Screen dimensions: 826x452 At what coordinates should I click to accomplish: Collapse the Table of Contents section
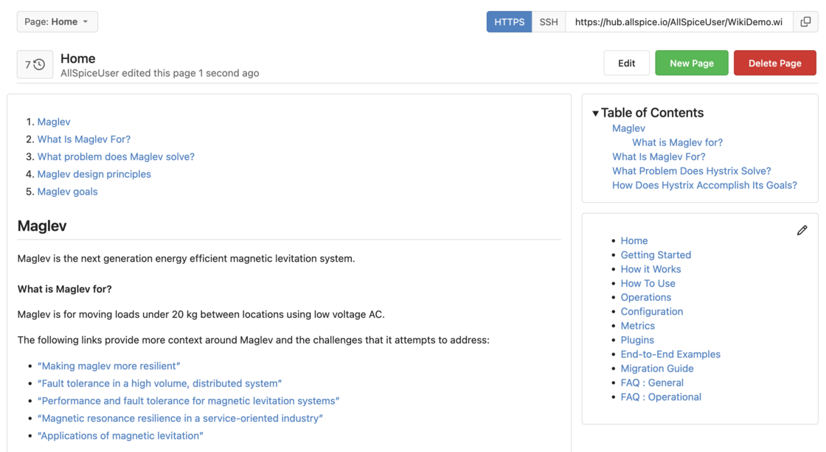coord(595,114)
